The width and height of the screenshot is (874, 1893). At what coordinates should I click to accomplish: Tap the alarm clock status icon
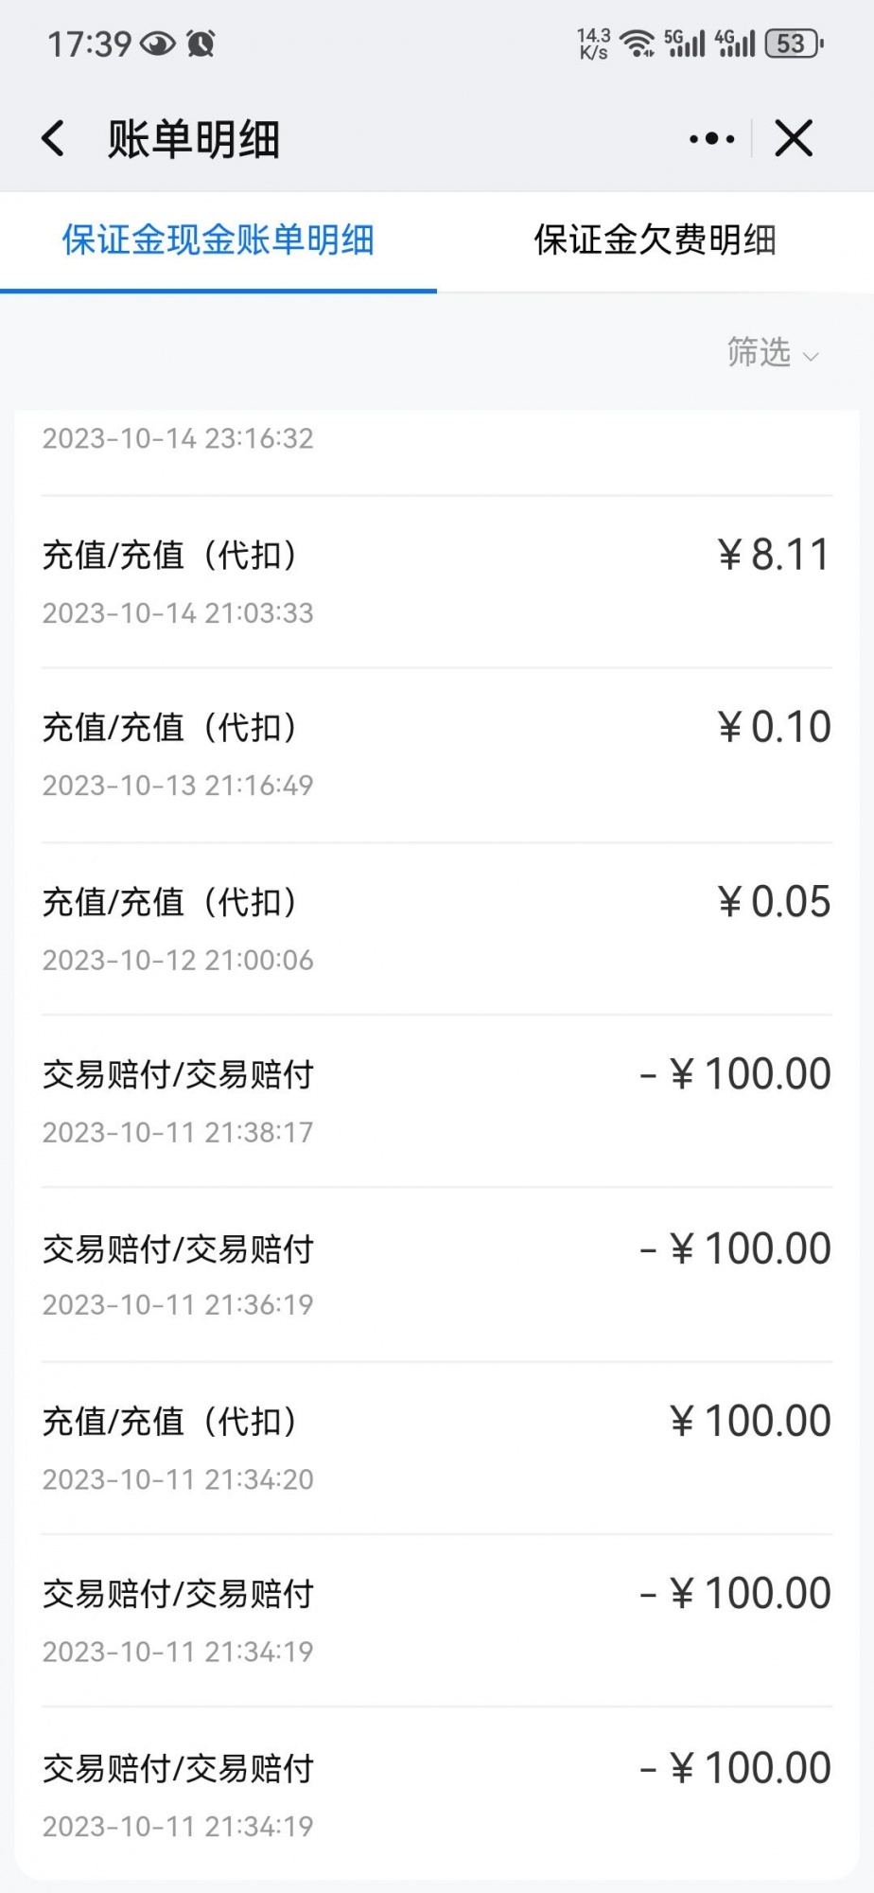201,44
